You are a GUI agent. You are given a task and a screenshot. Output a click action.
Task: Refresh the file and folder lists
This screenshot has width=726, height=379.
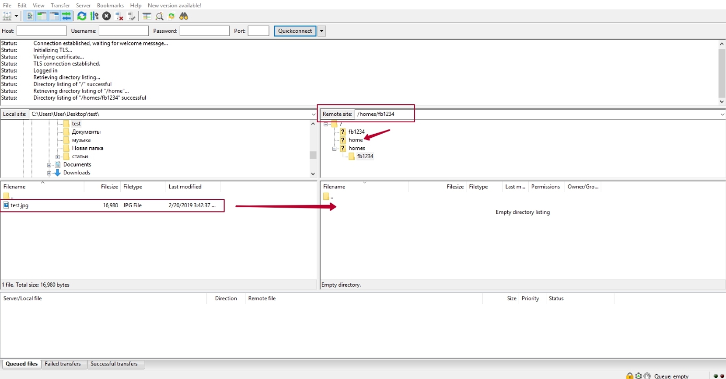coord(82,16)
